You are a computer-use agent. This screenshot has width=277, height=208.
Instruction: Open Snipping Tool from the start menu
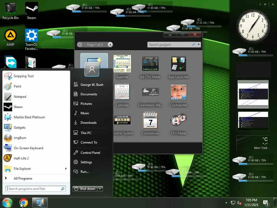36,76
